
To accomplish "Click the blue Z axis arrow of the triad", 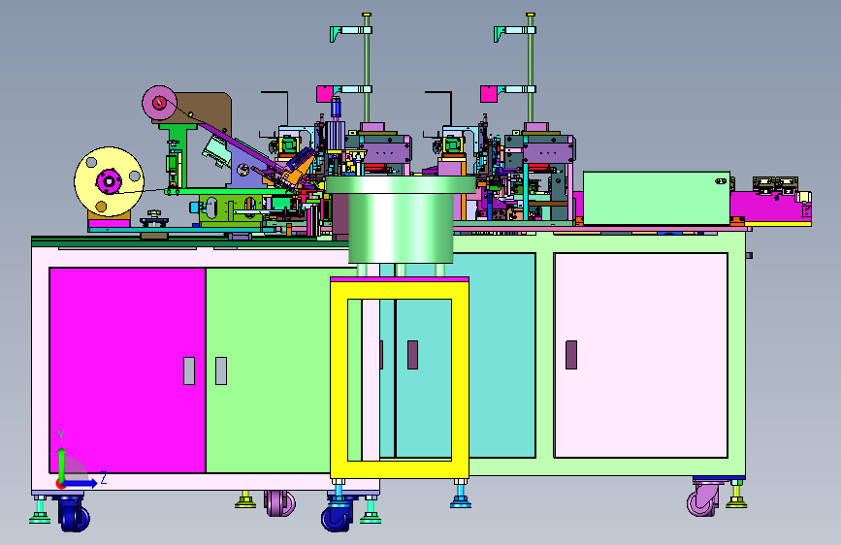I will click(81, 483).
